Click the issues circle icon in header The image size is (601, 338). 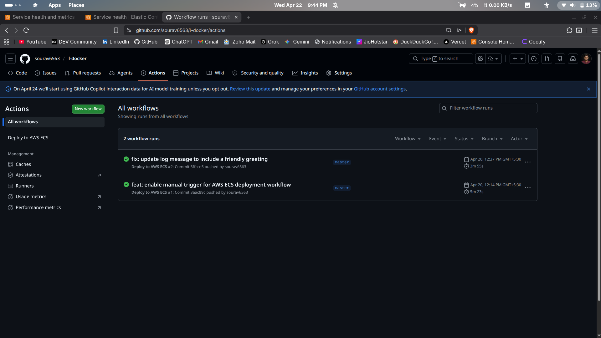pyautogui.click(x=534, y=59)
